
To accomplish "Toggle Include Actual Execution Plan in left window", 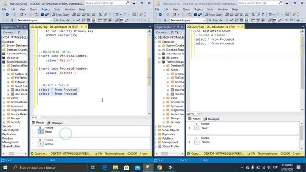I will (x=100, y=20).
